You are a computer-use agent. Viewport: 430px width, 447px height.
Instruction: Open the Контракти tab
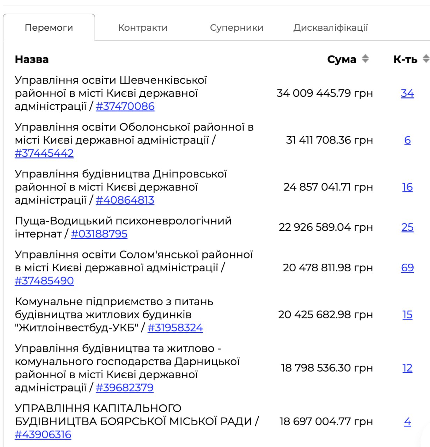click(143, 28)
